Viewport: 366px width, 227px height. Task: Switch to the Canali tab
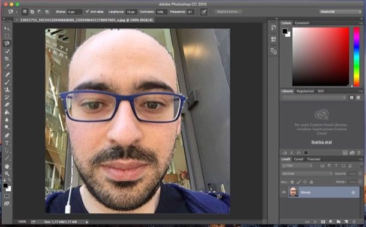pyautogui.click(x=299, y=159)
